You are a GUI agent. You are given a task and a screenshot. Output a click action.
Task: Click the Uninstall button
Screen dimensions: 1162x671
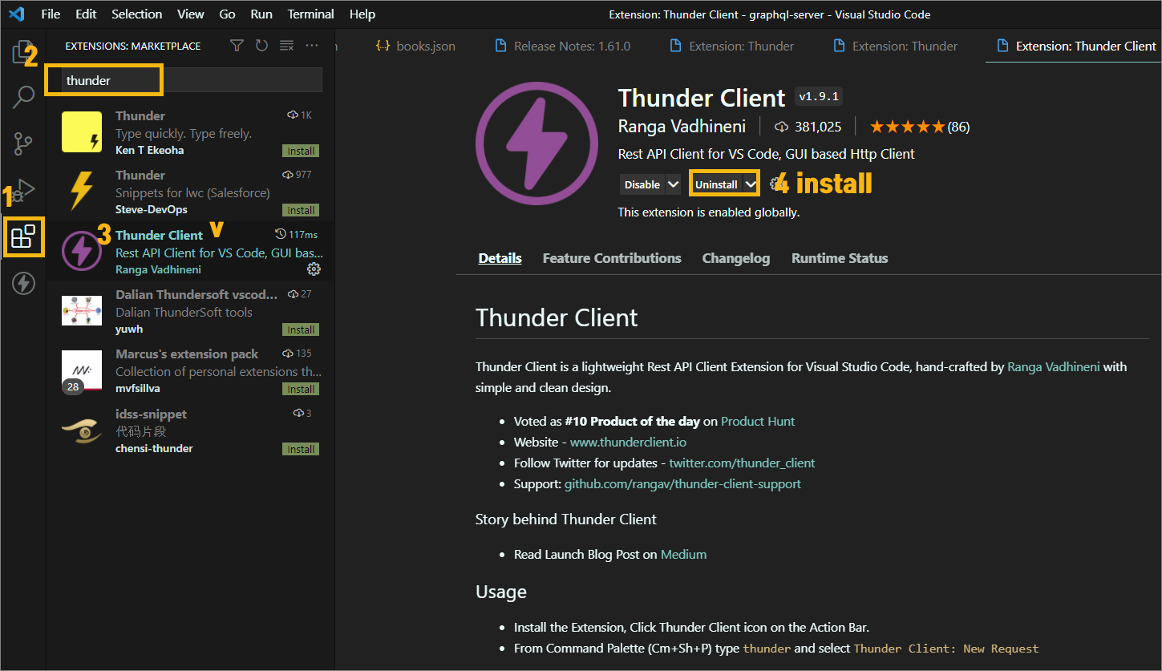(x=716, y=184)
